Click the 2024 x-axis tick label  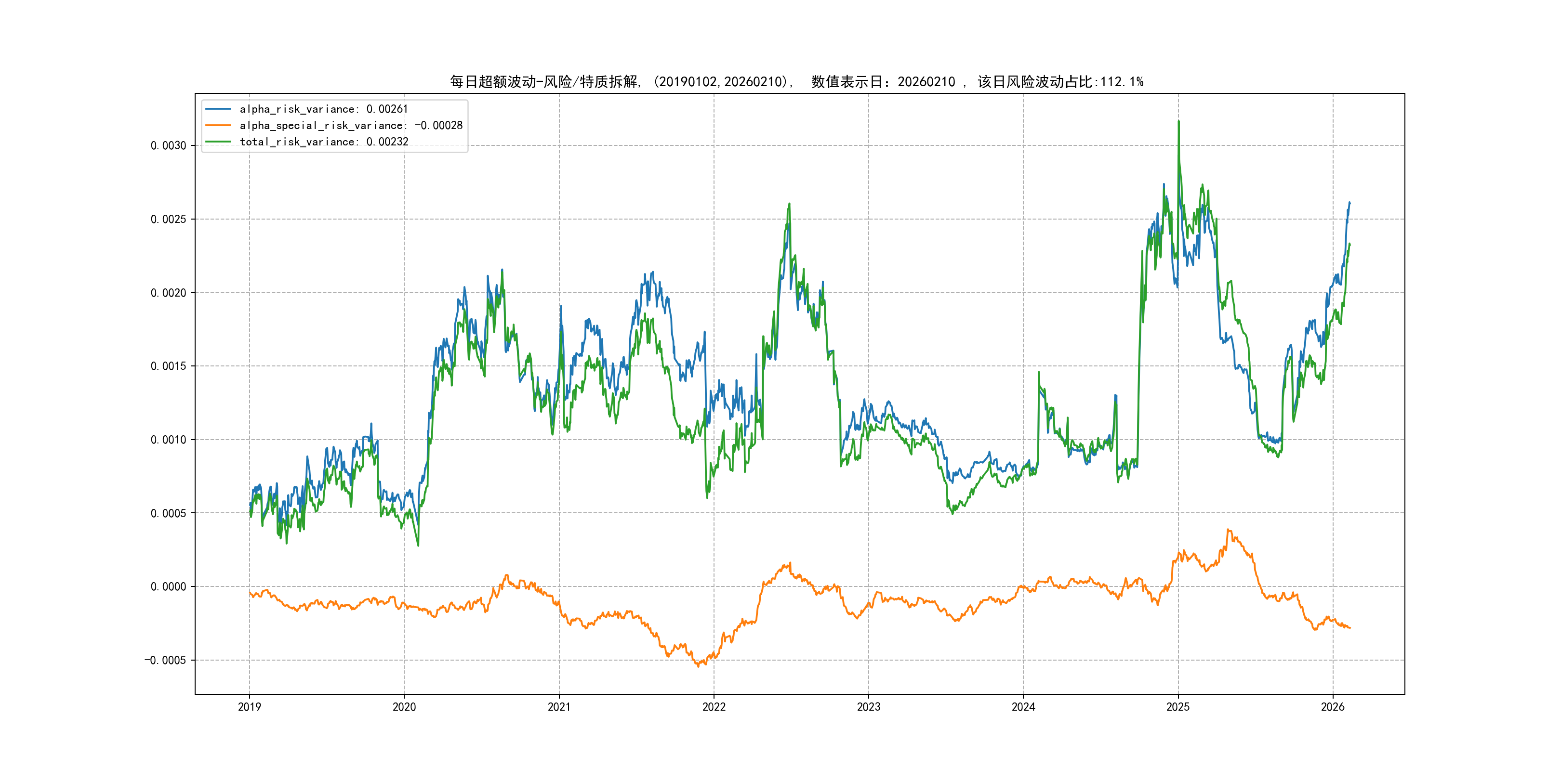point(1023,707)
